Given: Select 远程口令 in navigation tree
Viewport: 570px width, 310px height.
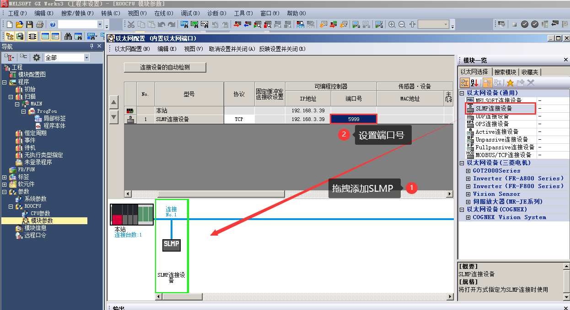Looking at the screenshot, I should click(35, 236).
